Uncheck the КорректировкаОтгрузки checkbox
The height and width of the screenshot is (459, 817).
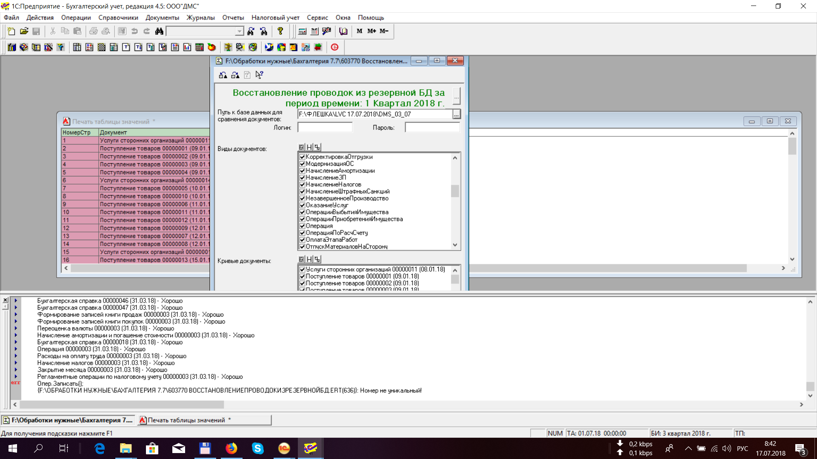tap(303, 157)
